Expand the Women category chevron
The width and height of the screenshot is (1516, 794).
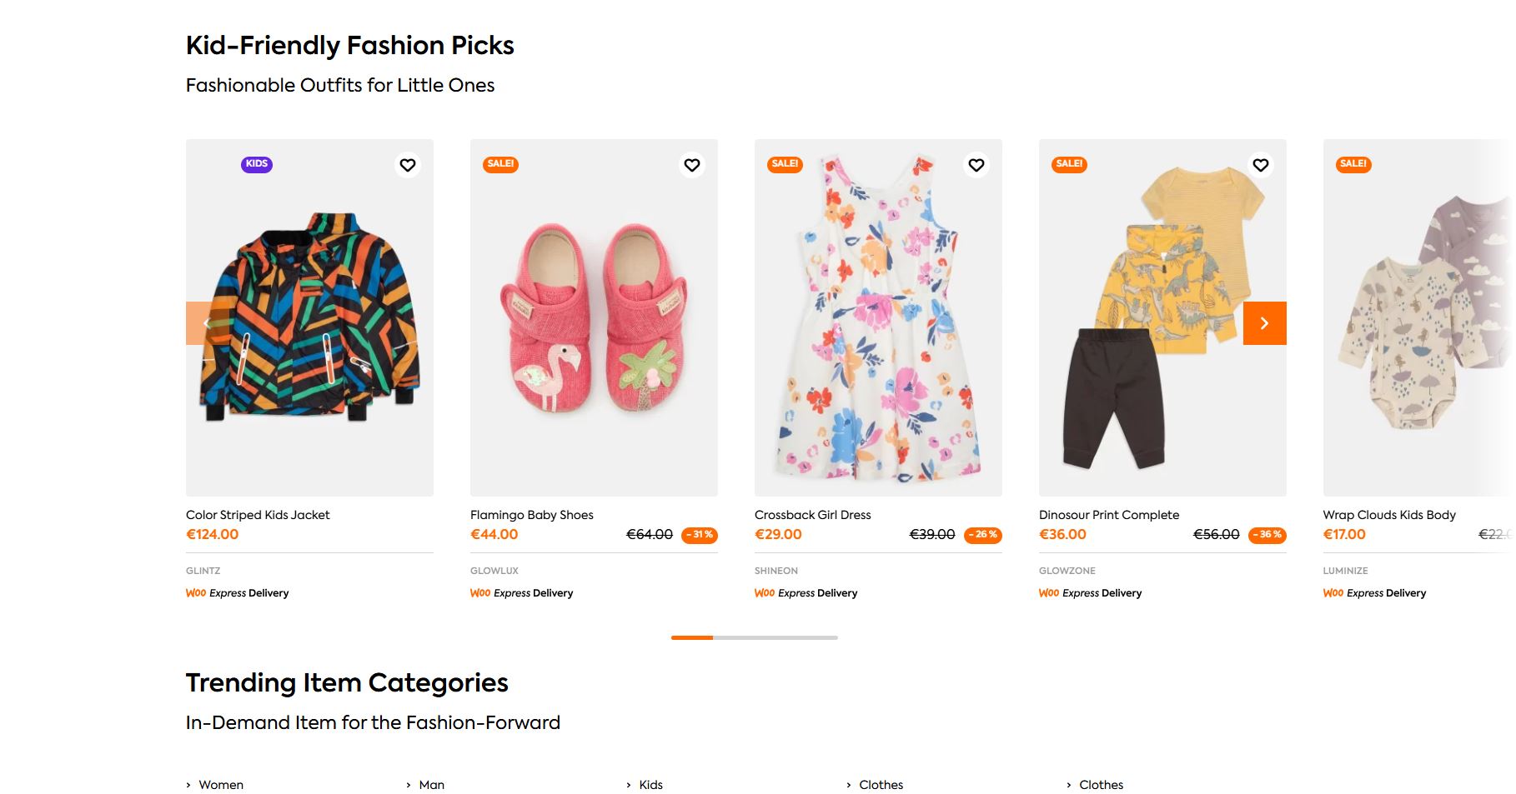[x=188, y=784]
